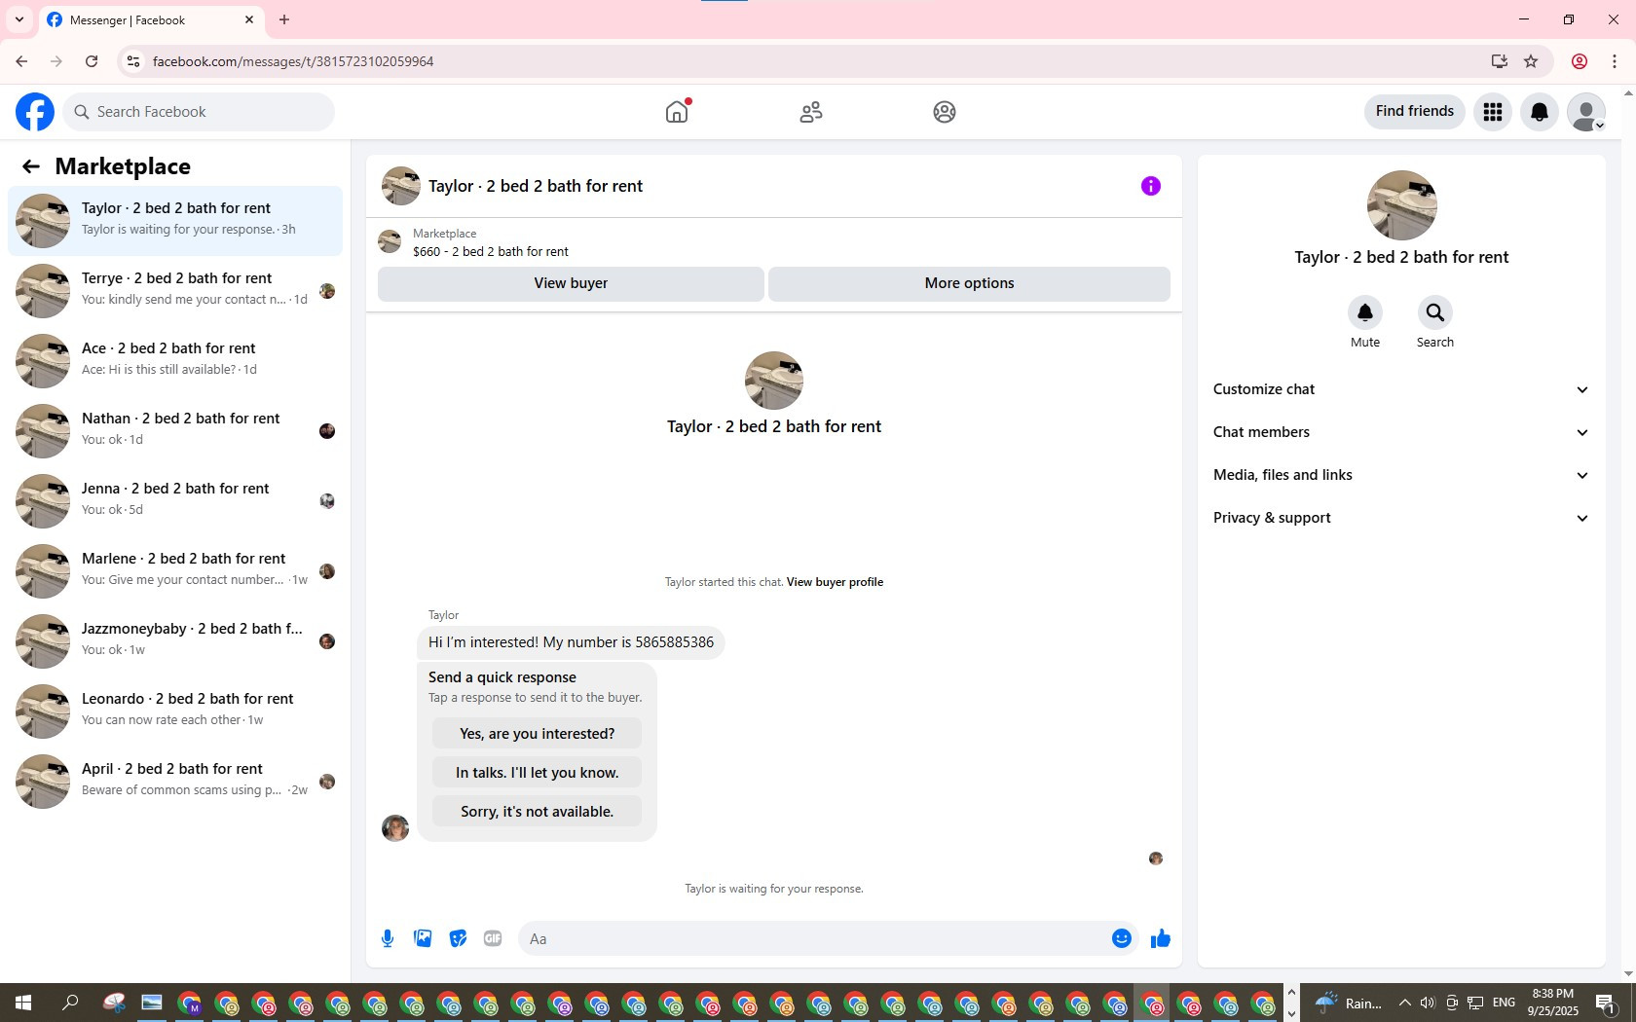
Task: Open Jenna conversation in list
Action: pyautogui.click(x=175, y=501)
